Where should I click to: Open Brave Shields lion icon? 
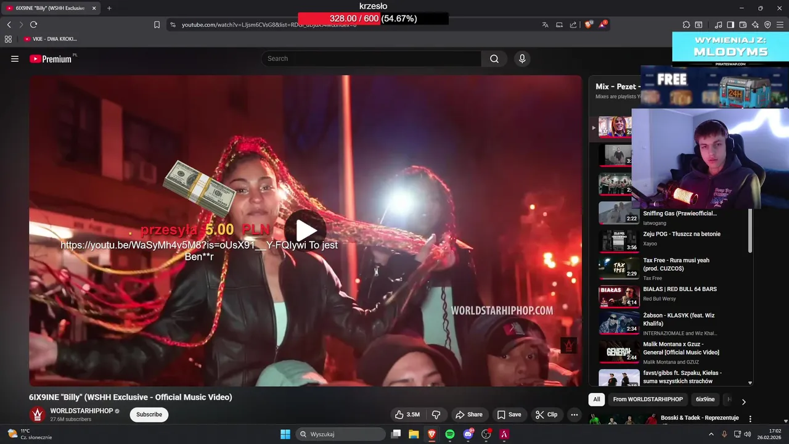click(x=588, y=25)
